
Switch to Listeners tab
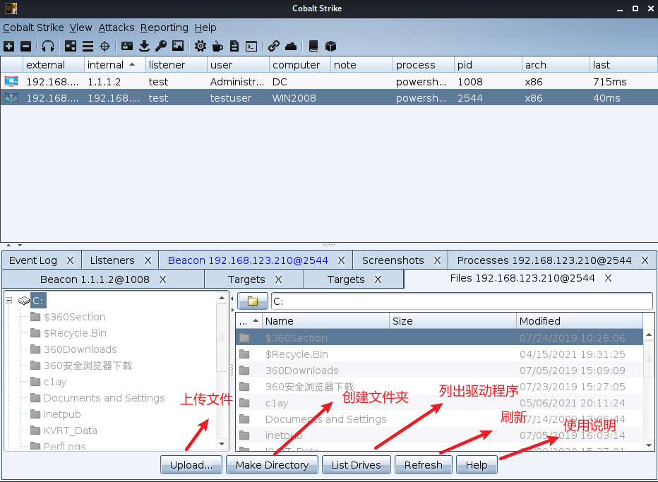pos(112,260)
